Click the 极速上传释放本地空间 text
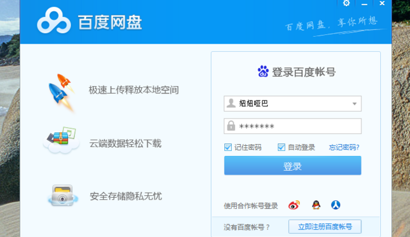The width and height of the screenshot is (410, 237). click(133, 90)
